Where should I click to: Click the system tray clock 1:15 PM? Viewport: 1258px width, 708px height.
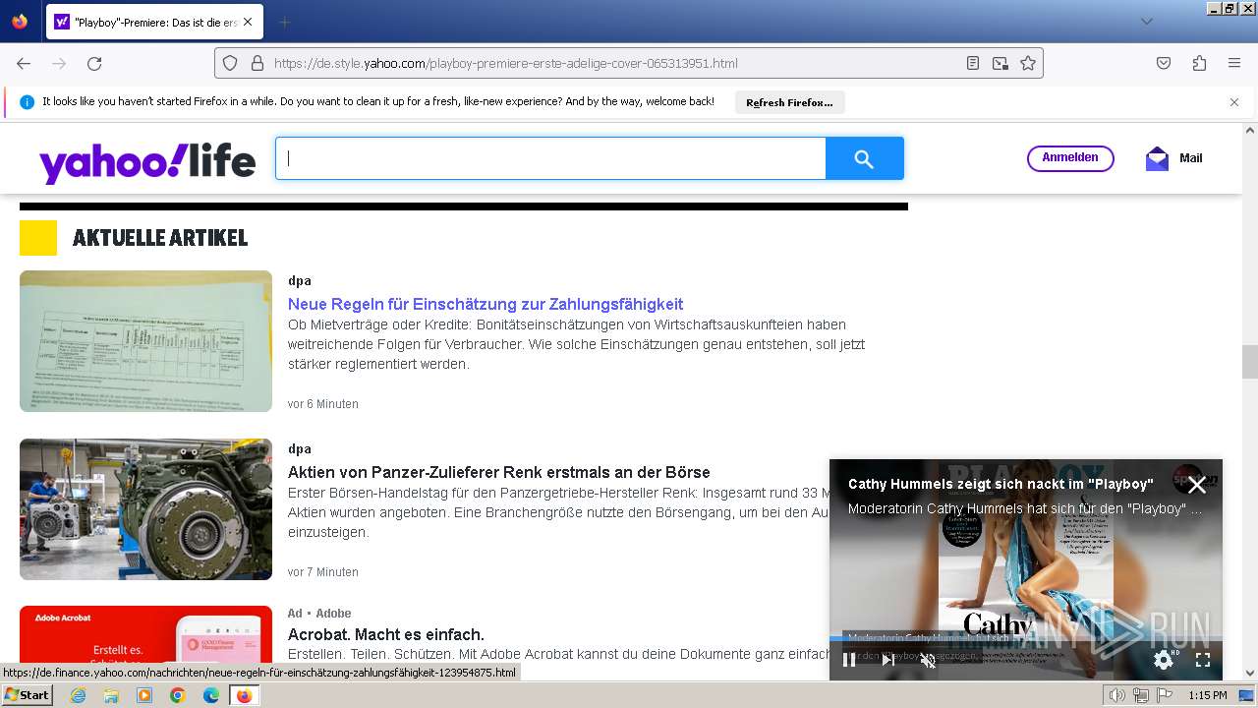1208,695
